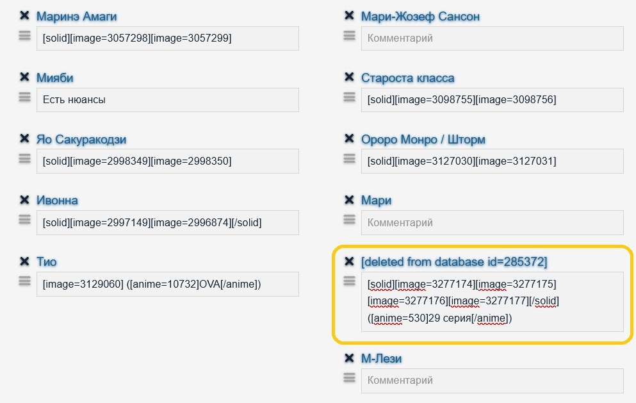Image resolution: width=636 pixels, height=403 pixels.
Task: Delete the Мияби entry using X icon
Action: pos(24,77)
